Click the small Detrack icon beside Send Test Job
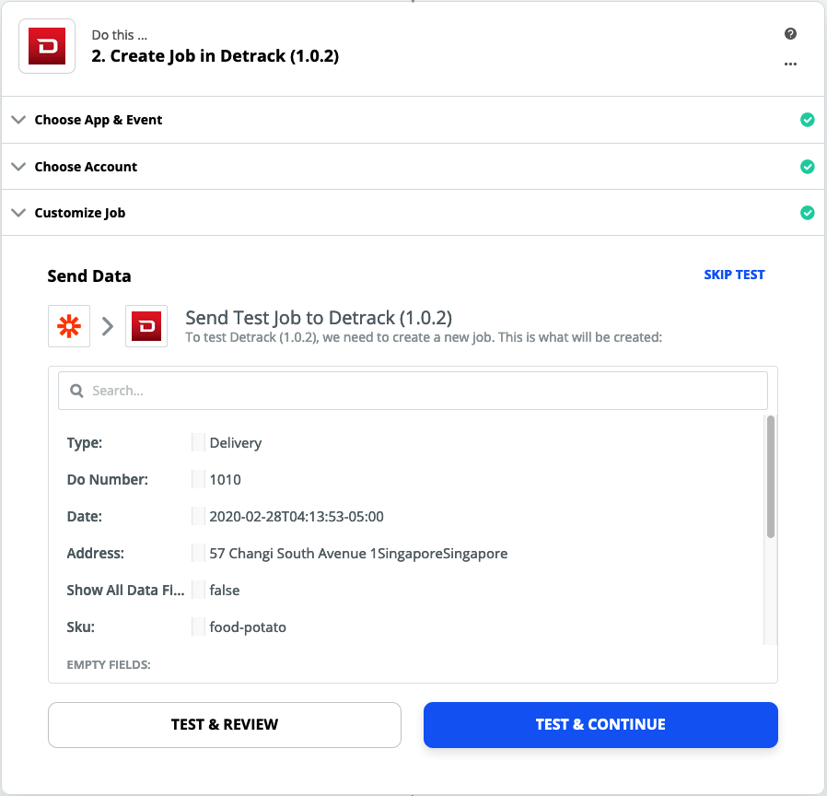 click(146, 326)
